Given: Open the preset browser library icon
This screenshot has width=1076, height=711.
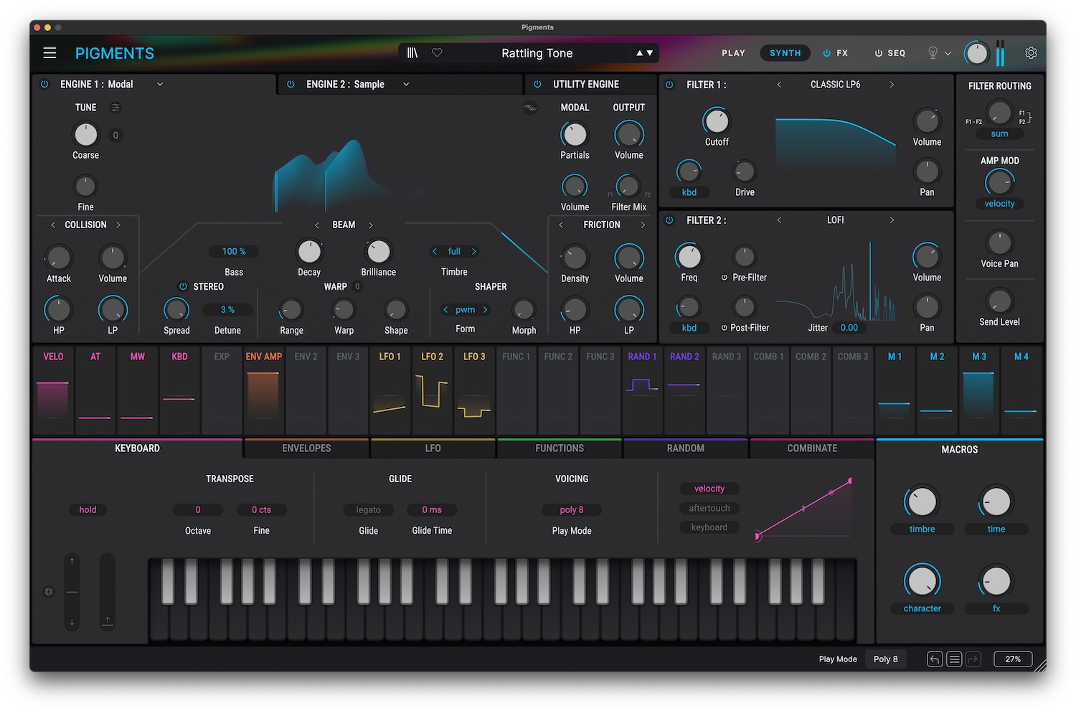Looking at the screenshot, I should [412, 53].
